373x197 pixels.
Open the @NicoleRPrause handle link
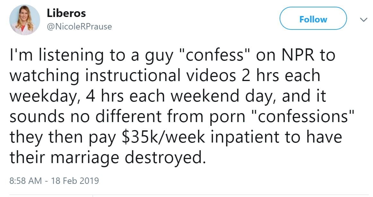tap(79, 27)
